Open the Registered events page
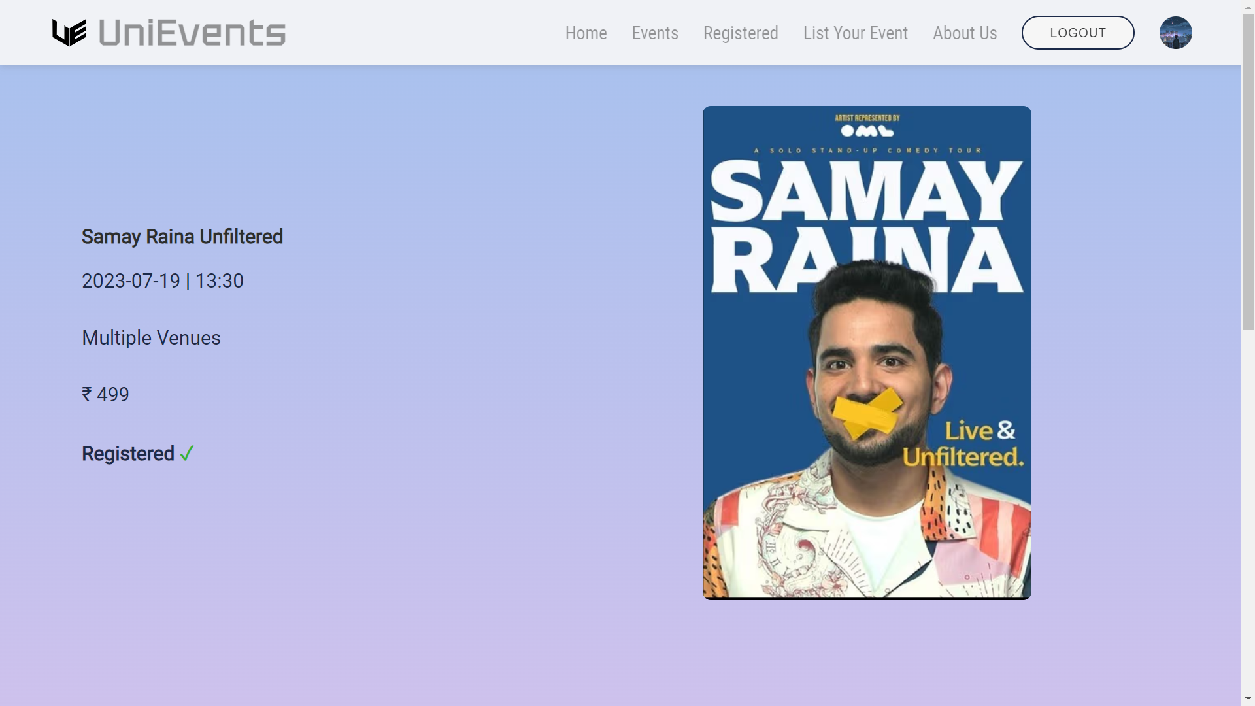The height and width of the screenshot is (706, 1255). tap(741, 33)
